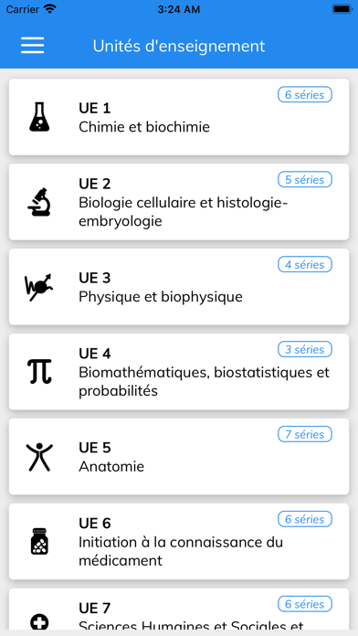
Task: Open the hamburger menu
Action: [x=33, y=46]
